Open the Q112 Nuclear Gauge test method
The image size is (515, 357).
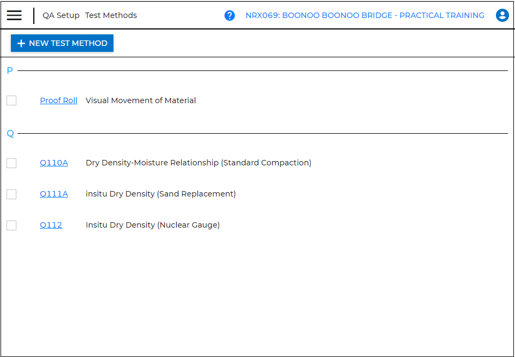pos(51,225)
